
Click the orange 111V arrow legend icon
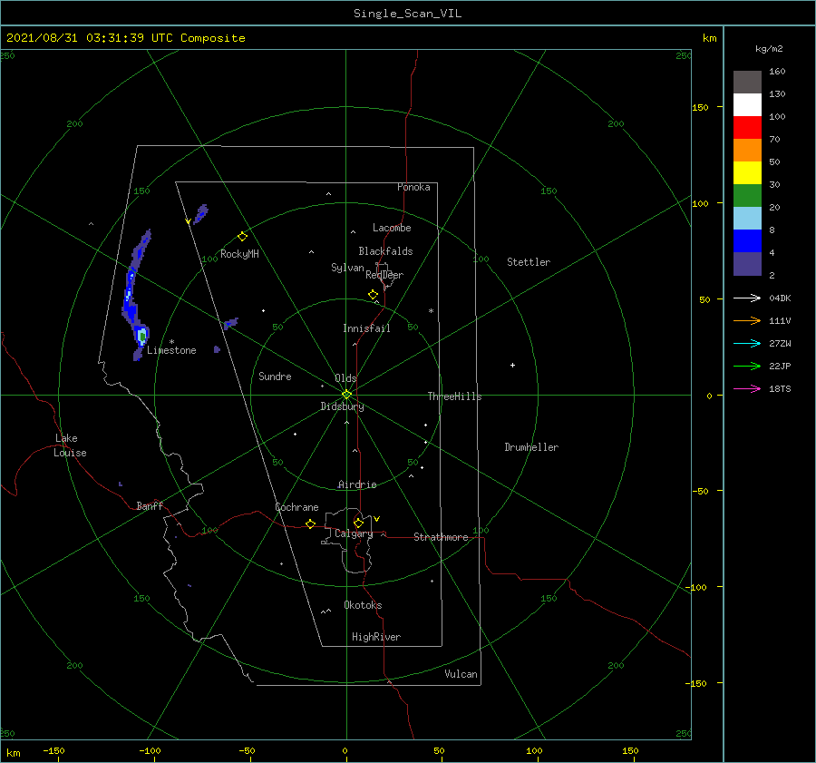[747, 321]
